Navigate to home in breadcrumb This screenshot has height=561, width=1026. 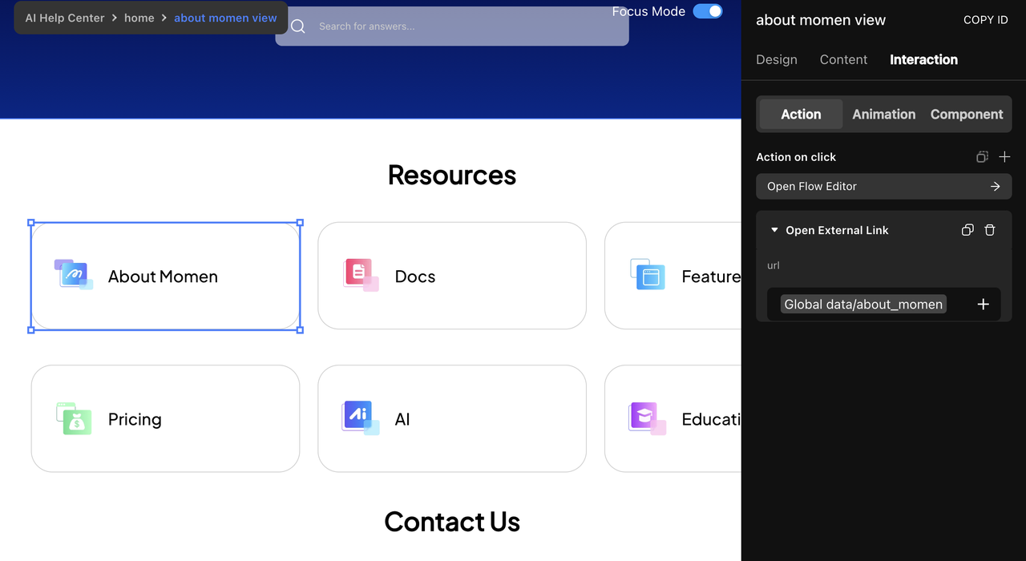pyautogui.click(x=139, y=18)
